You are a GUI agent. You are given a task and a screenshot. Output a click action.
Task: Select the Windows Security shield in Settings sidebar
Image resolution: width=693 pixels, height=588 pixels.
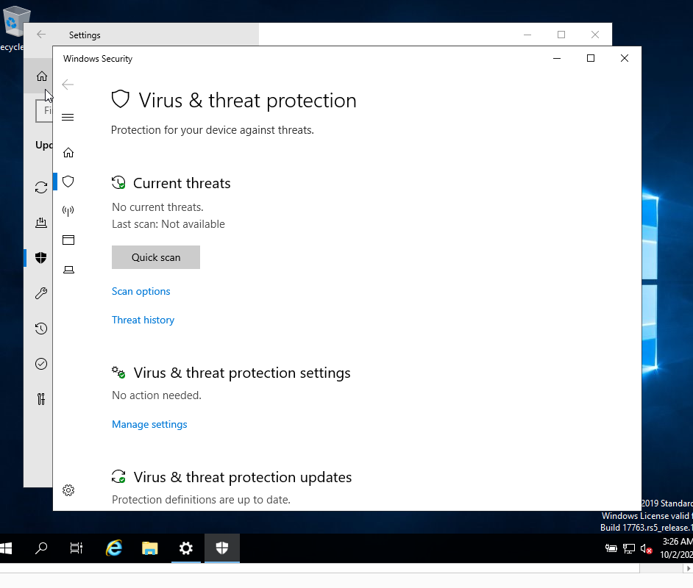(41, 258)
